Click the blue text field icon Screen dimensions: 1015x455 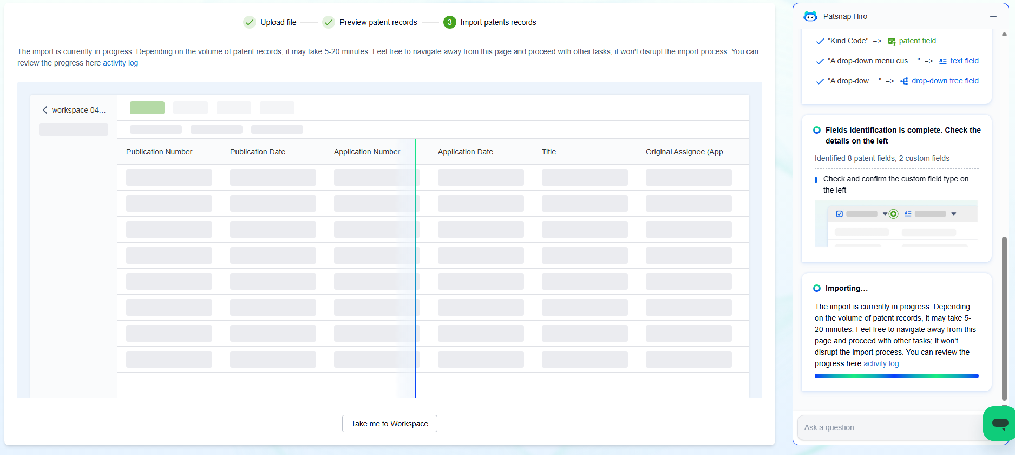tap(943, 61)
